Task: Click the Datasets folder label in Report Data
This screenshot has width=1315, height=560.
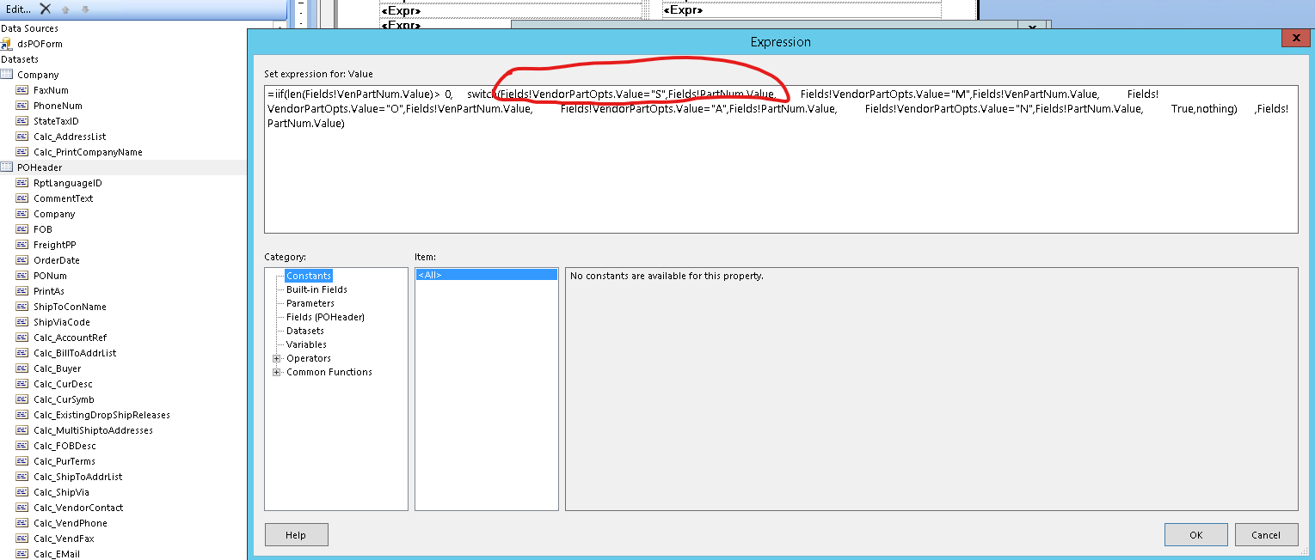Action: tap(19, 59)
